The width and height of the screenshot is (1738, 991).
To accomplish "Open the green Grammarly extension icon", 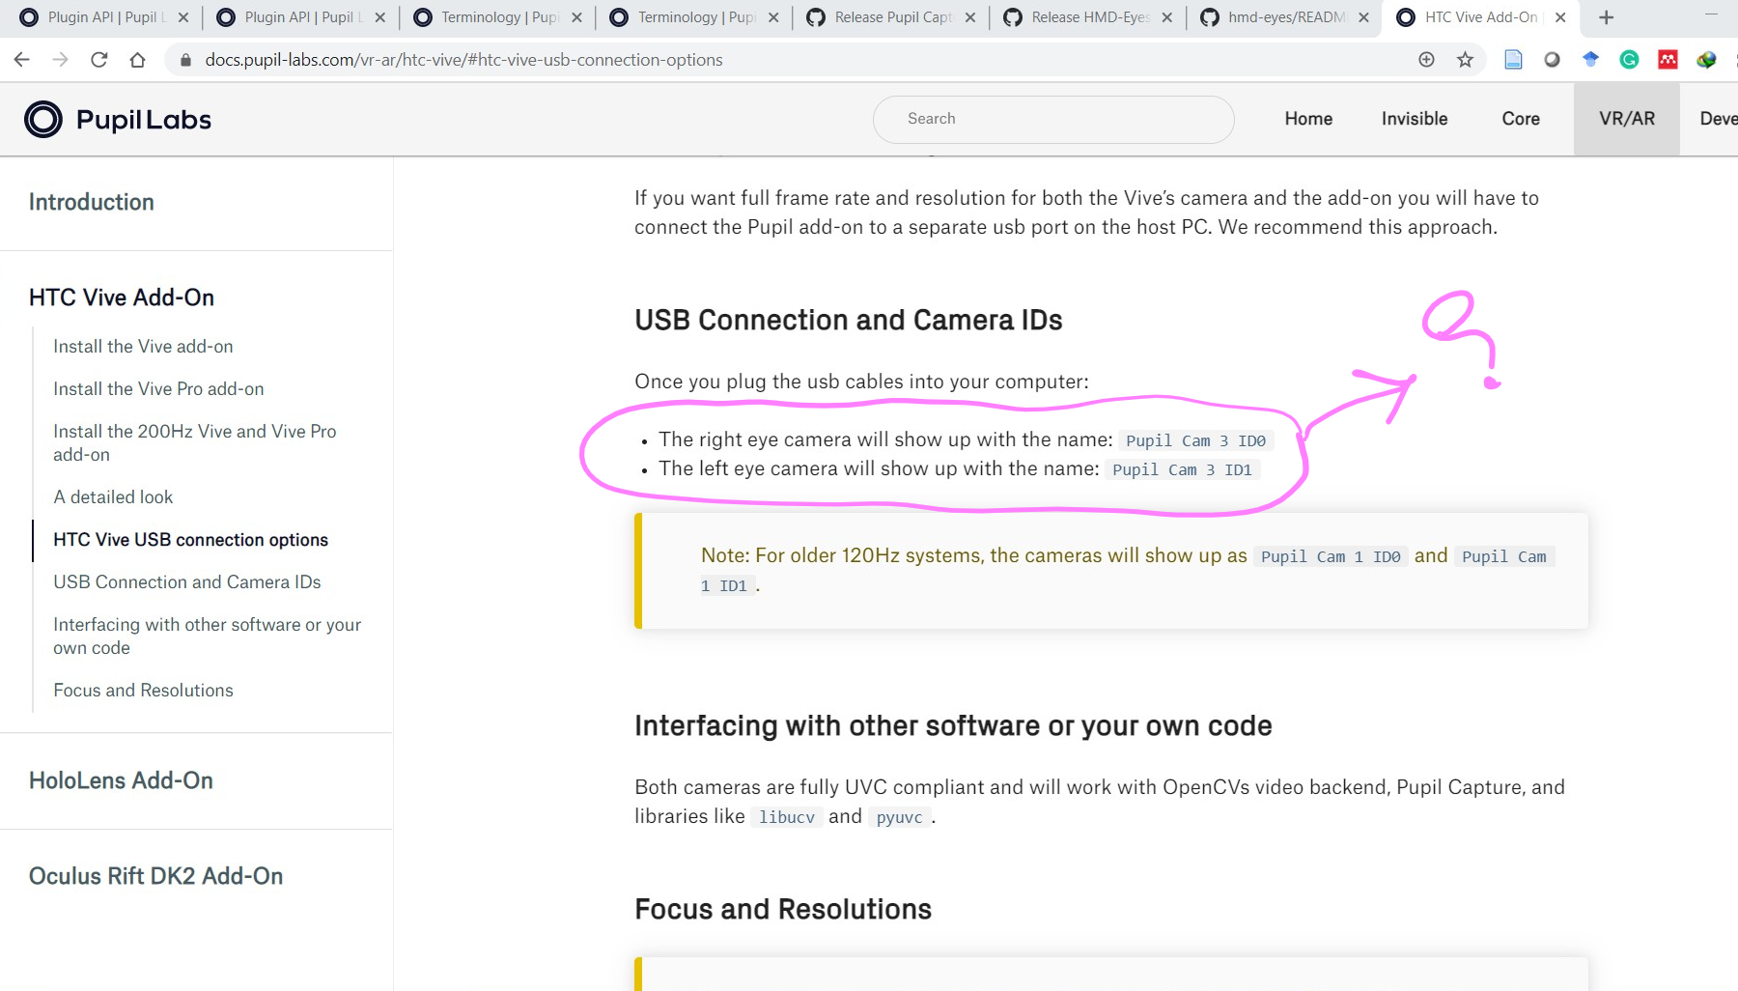I will pos(1629,60).
